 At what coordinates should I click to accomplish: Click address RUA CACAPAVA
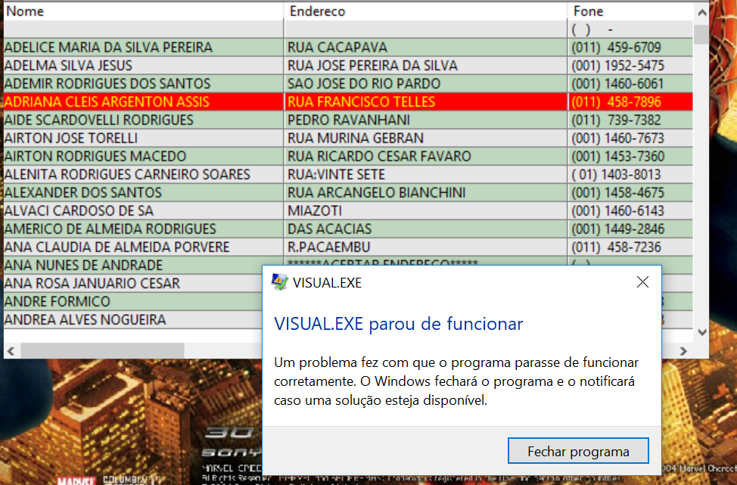(x=337, y=48)
